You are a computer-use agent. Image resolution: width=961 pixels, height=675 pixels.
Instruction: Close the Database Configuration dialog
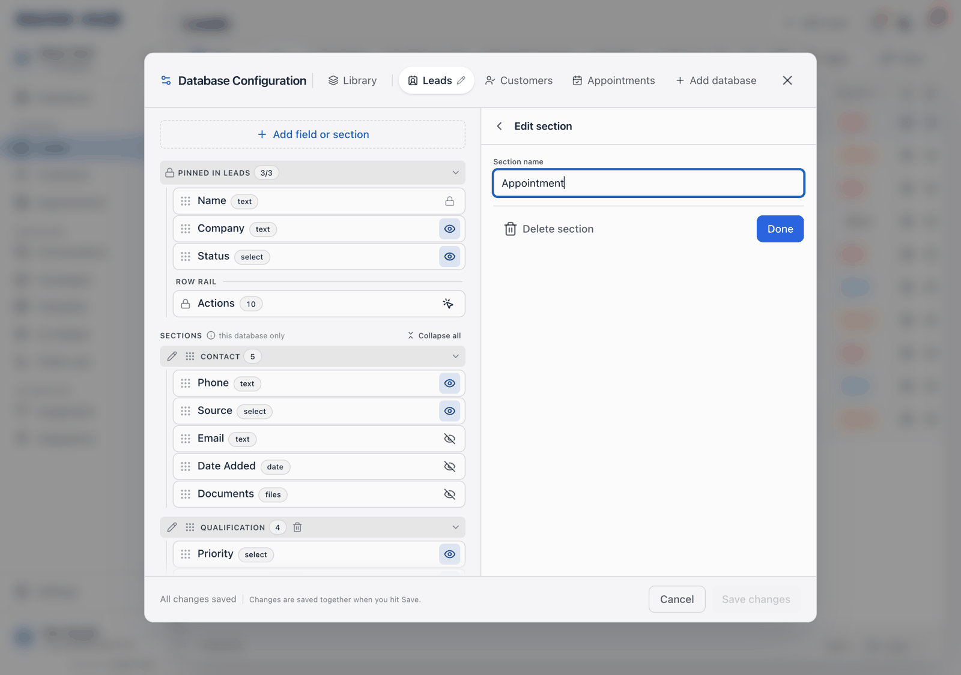(787, 80)
